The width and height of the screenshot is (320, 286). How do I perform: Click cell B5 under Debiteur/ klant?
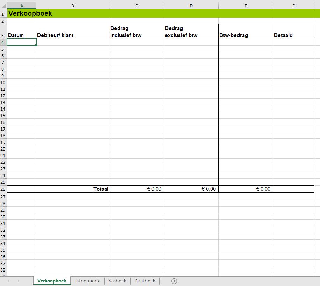click(x=73, y=49)
